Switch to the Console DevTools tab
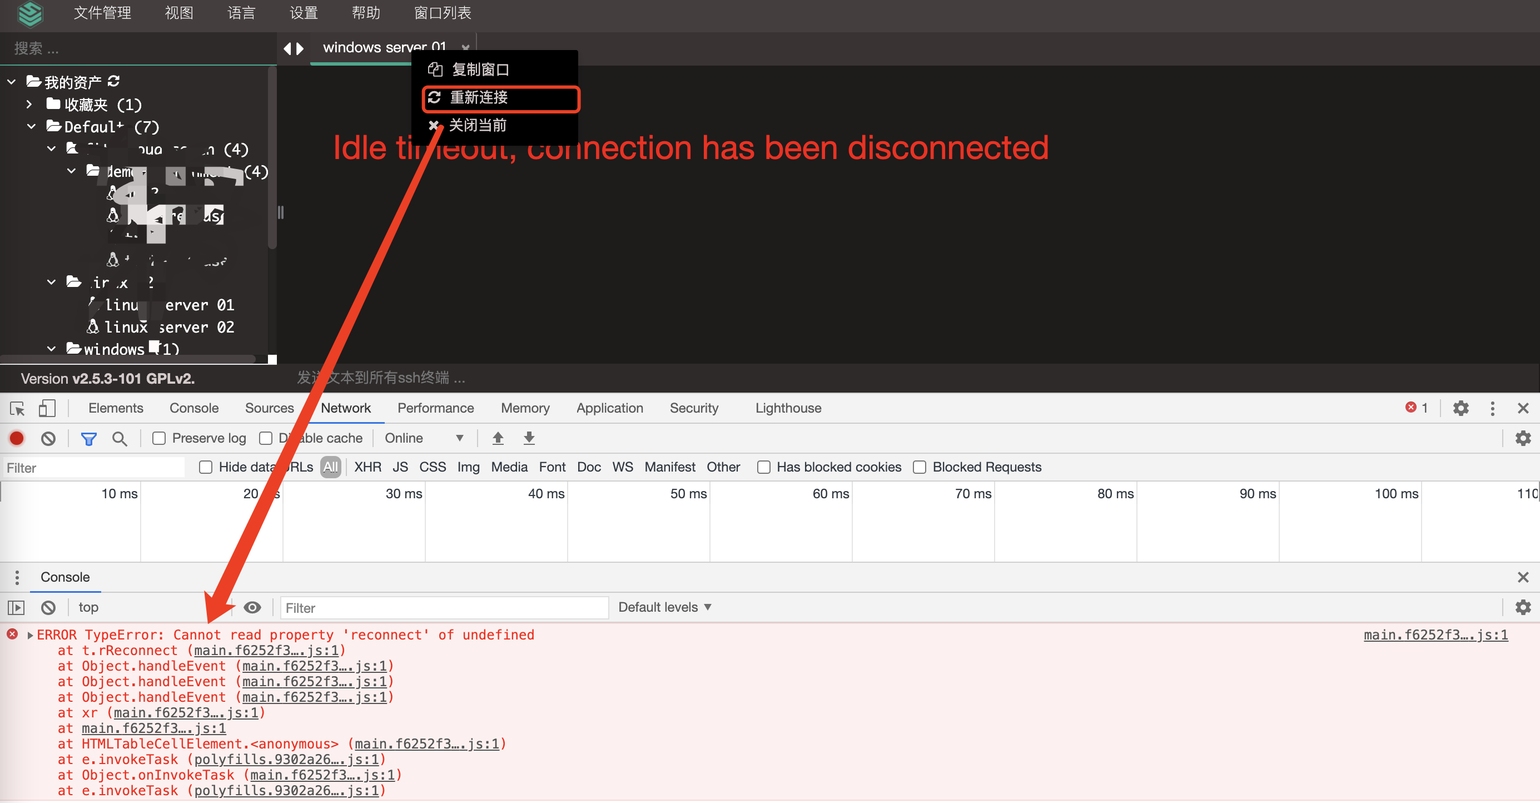 [x=193, y=408]
